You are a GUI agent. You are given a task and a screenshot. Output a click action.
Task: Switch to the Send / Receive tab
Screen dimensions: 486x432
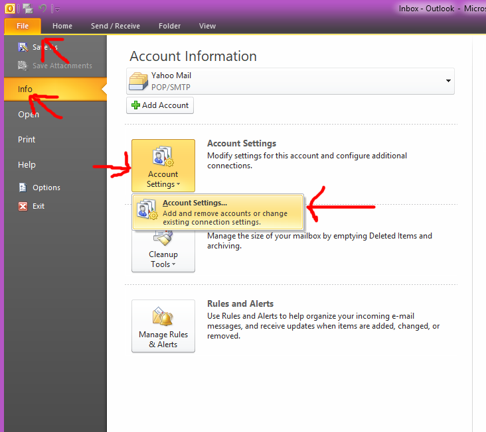116,26
